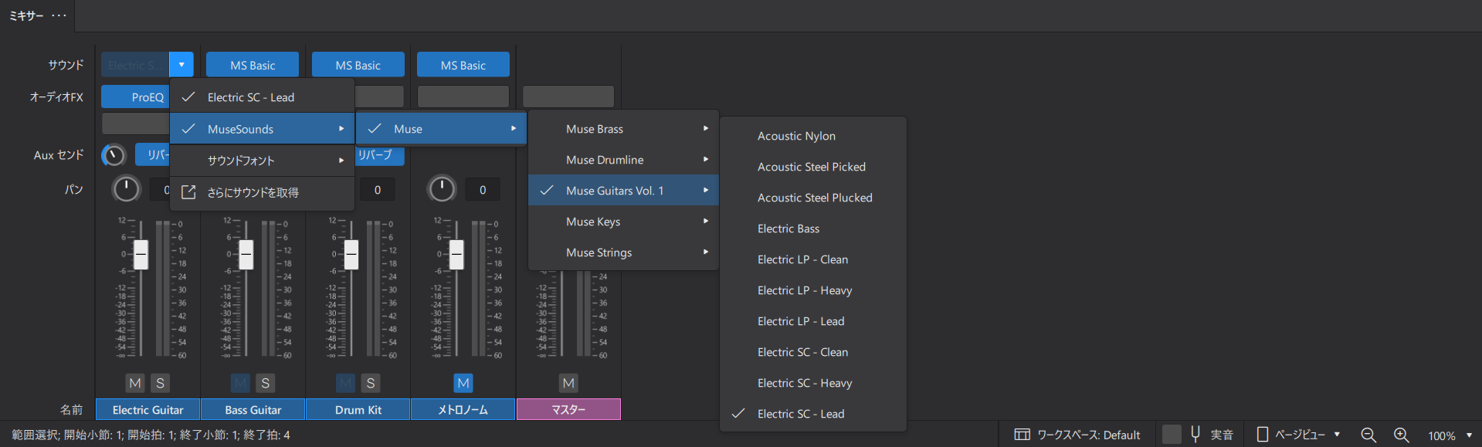Click the MS Basic sound button for Bass Guitar
1482x447 pixels.
(x=253, y=65)
